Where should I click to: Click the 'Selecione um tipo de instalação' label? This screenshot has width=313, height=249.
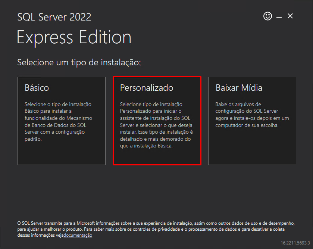[x=79, y=62]
